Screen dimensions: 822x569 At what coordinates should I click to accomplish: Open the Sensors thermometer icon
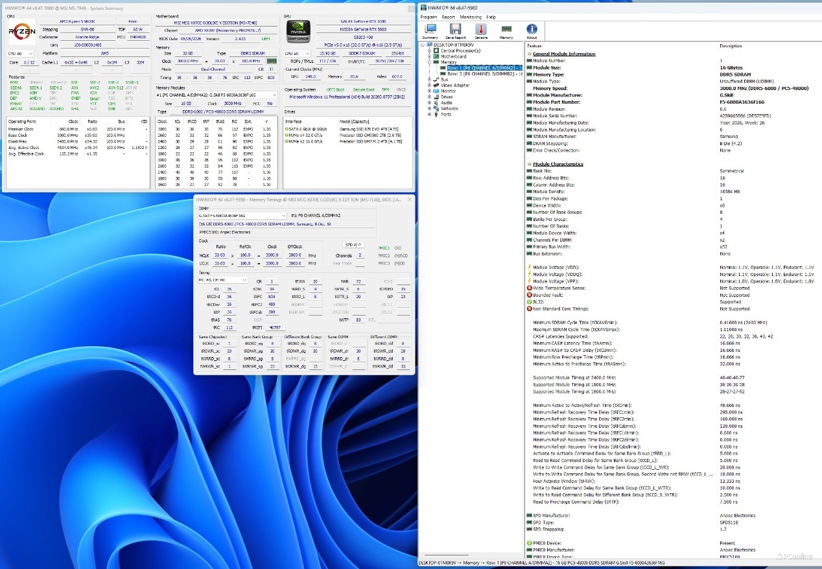tap(481, 29)
